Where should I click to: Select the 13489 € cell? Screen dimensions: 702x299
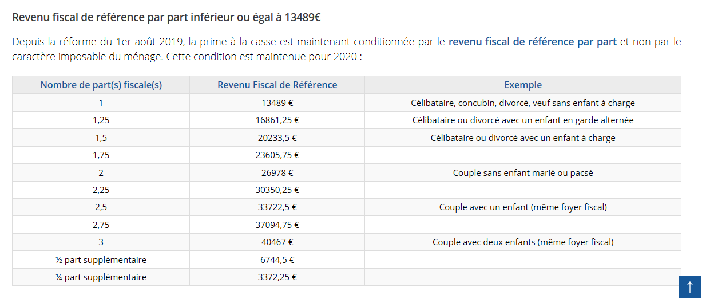click(277, 103)
